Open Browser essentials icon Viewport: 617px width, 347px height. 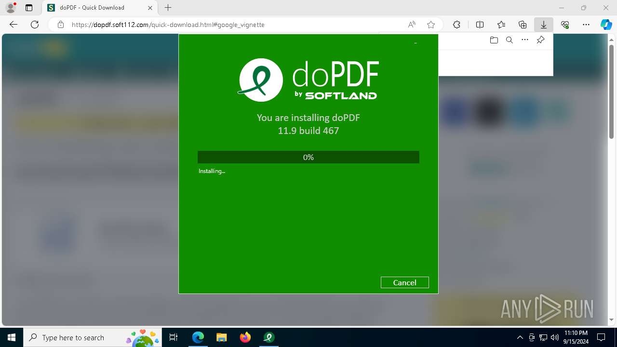[565, 25]
